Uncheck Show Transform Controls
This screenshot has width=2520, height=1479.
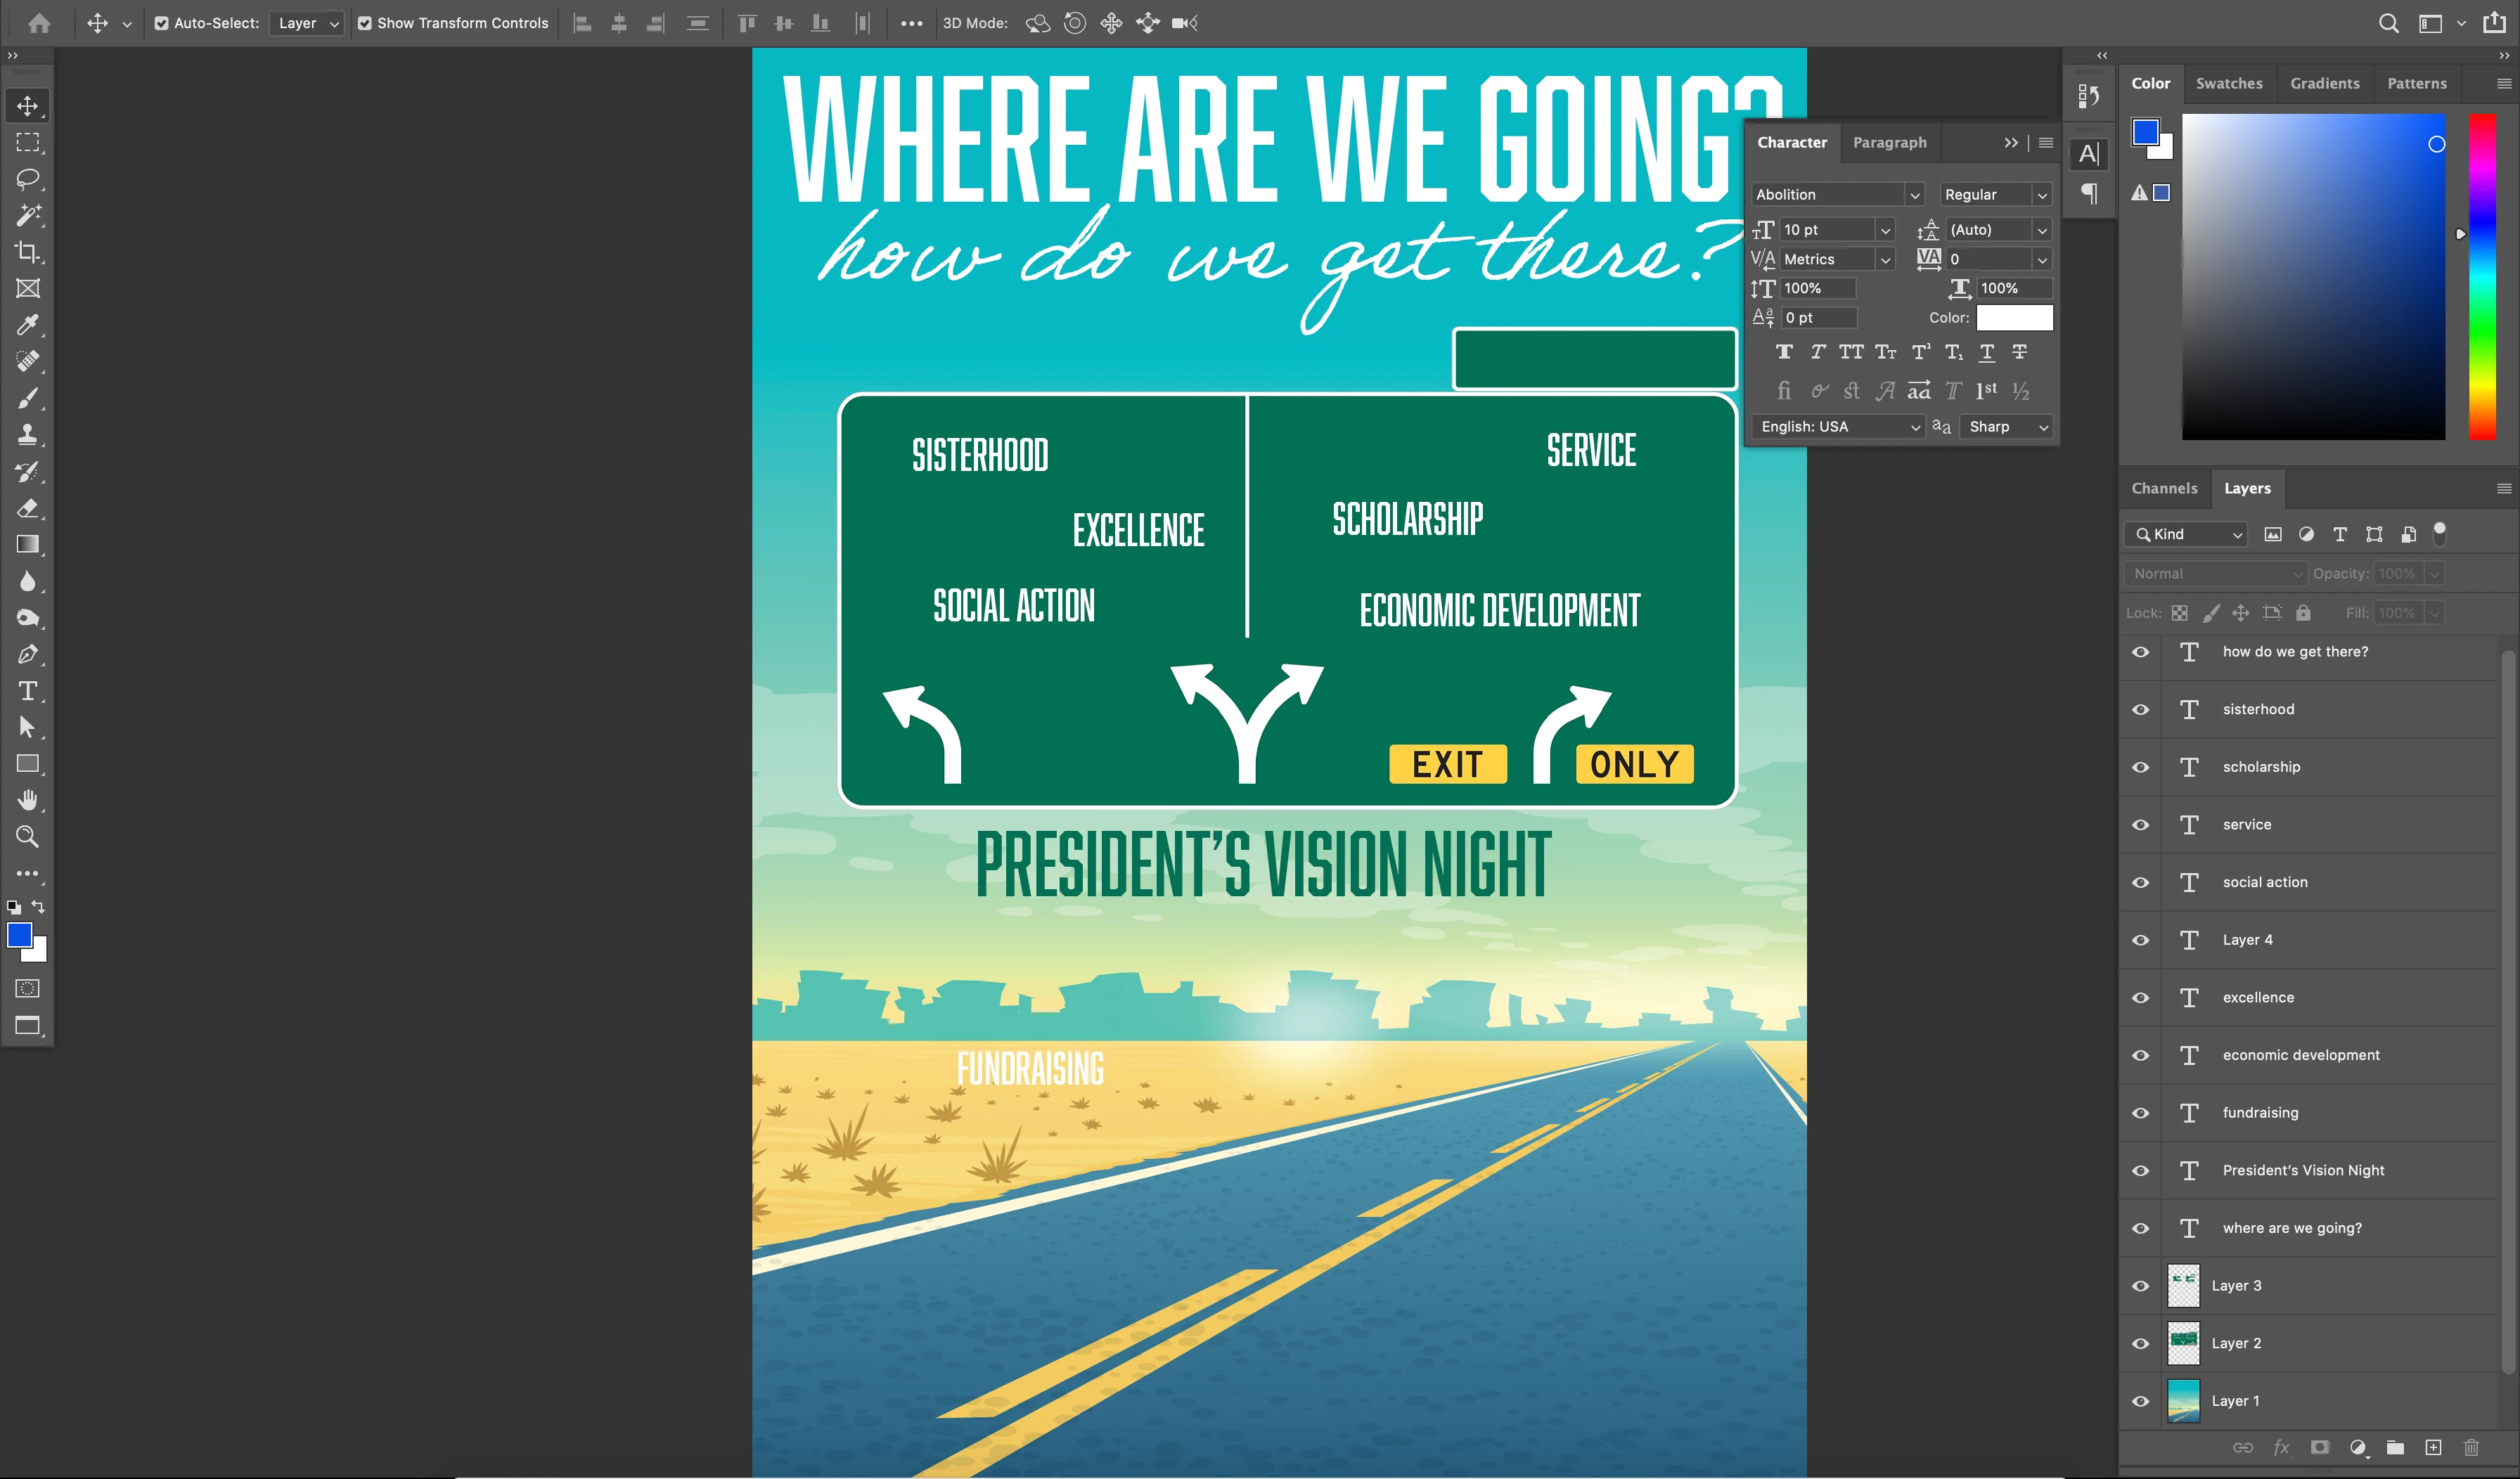365,23
